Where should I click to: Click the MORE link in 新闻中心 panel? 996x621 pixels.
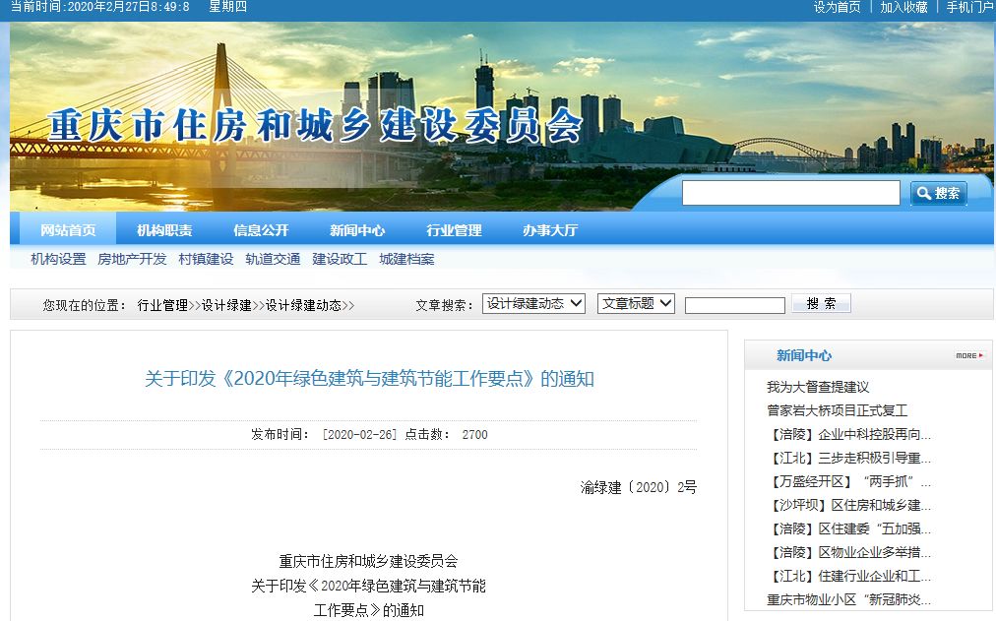pos(968,355)
